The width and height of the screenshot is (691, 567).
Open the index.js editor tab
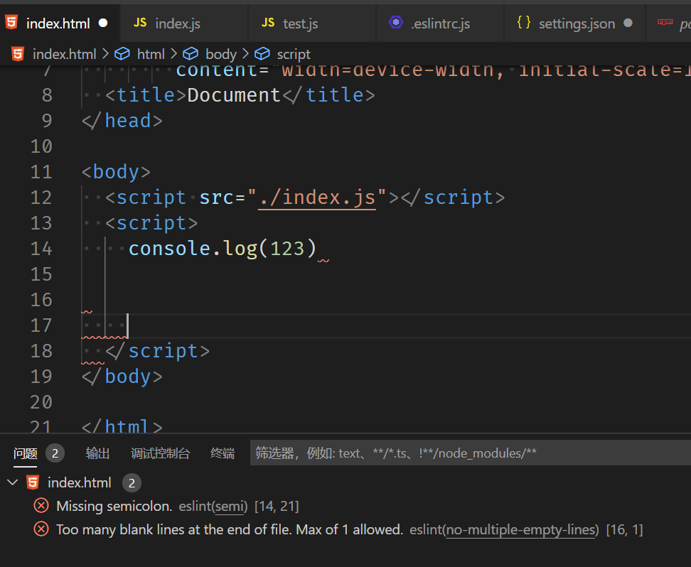183,23
